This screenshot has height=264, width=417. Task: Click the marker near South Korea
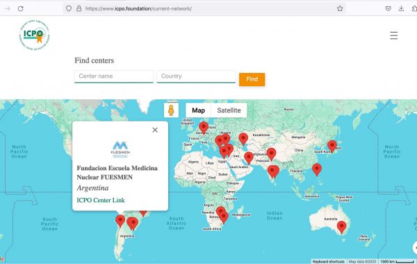tap(332, 147)
